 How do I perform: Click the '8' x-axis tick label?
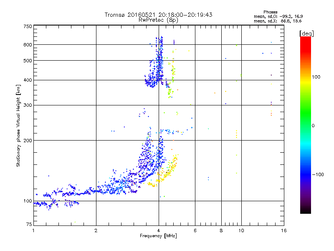tap(221, 231)
